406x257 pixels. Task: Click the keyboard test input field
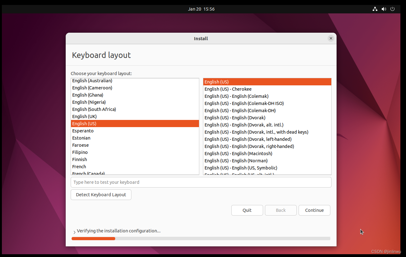[201, 182]
